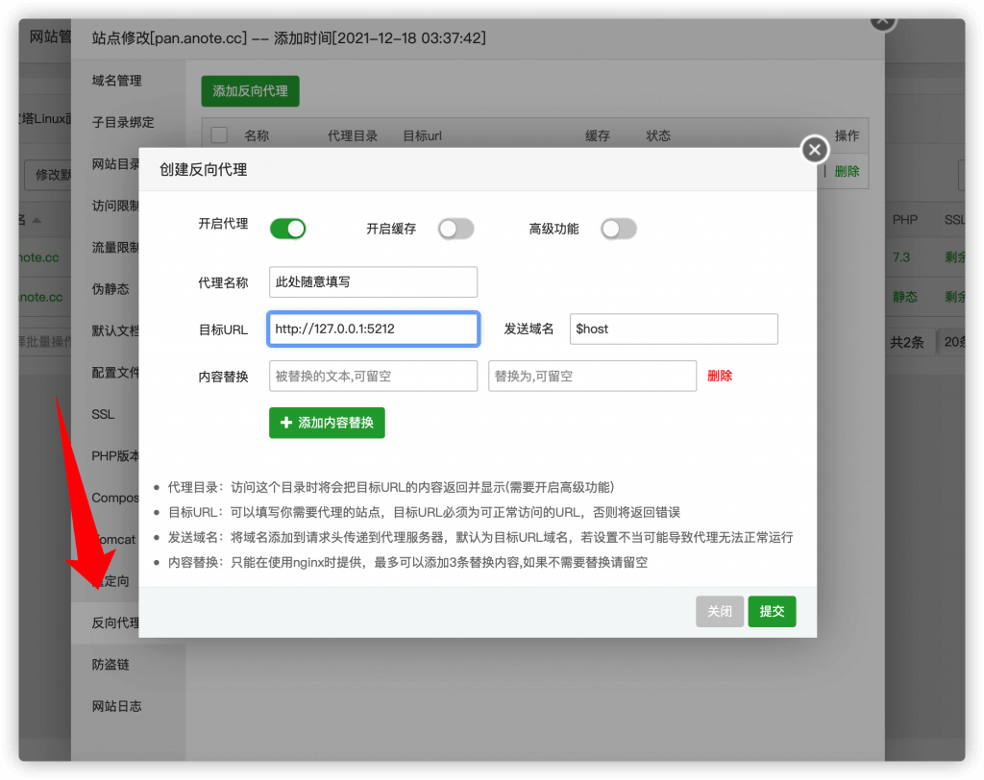Enable the 开启缓存 switch

pos(455,229)
